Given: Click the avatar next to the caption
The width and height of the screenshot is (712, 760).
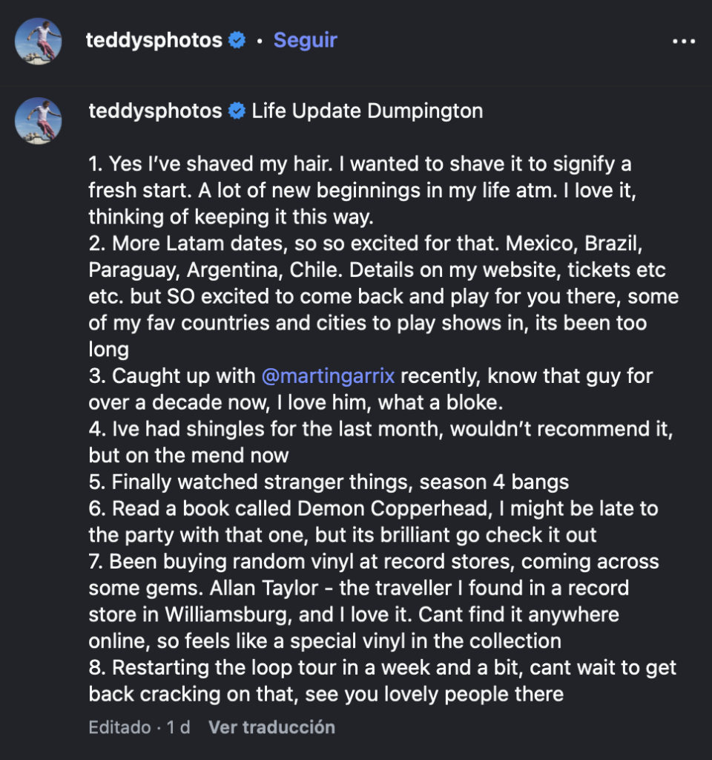Looking at the screenshot, I should coord(39,119).
